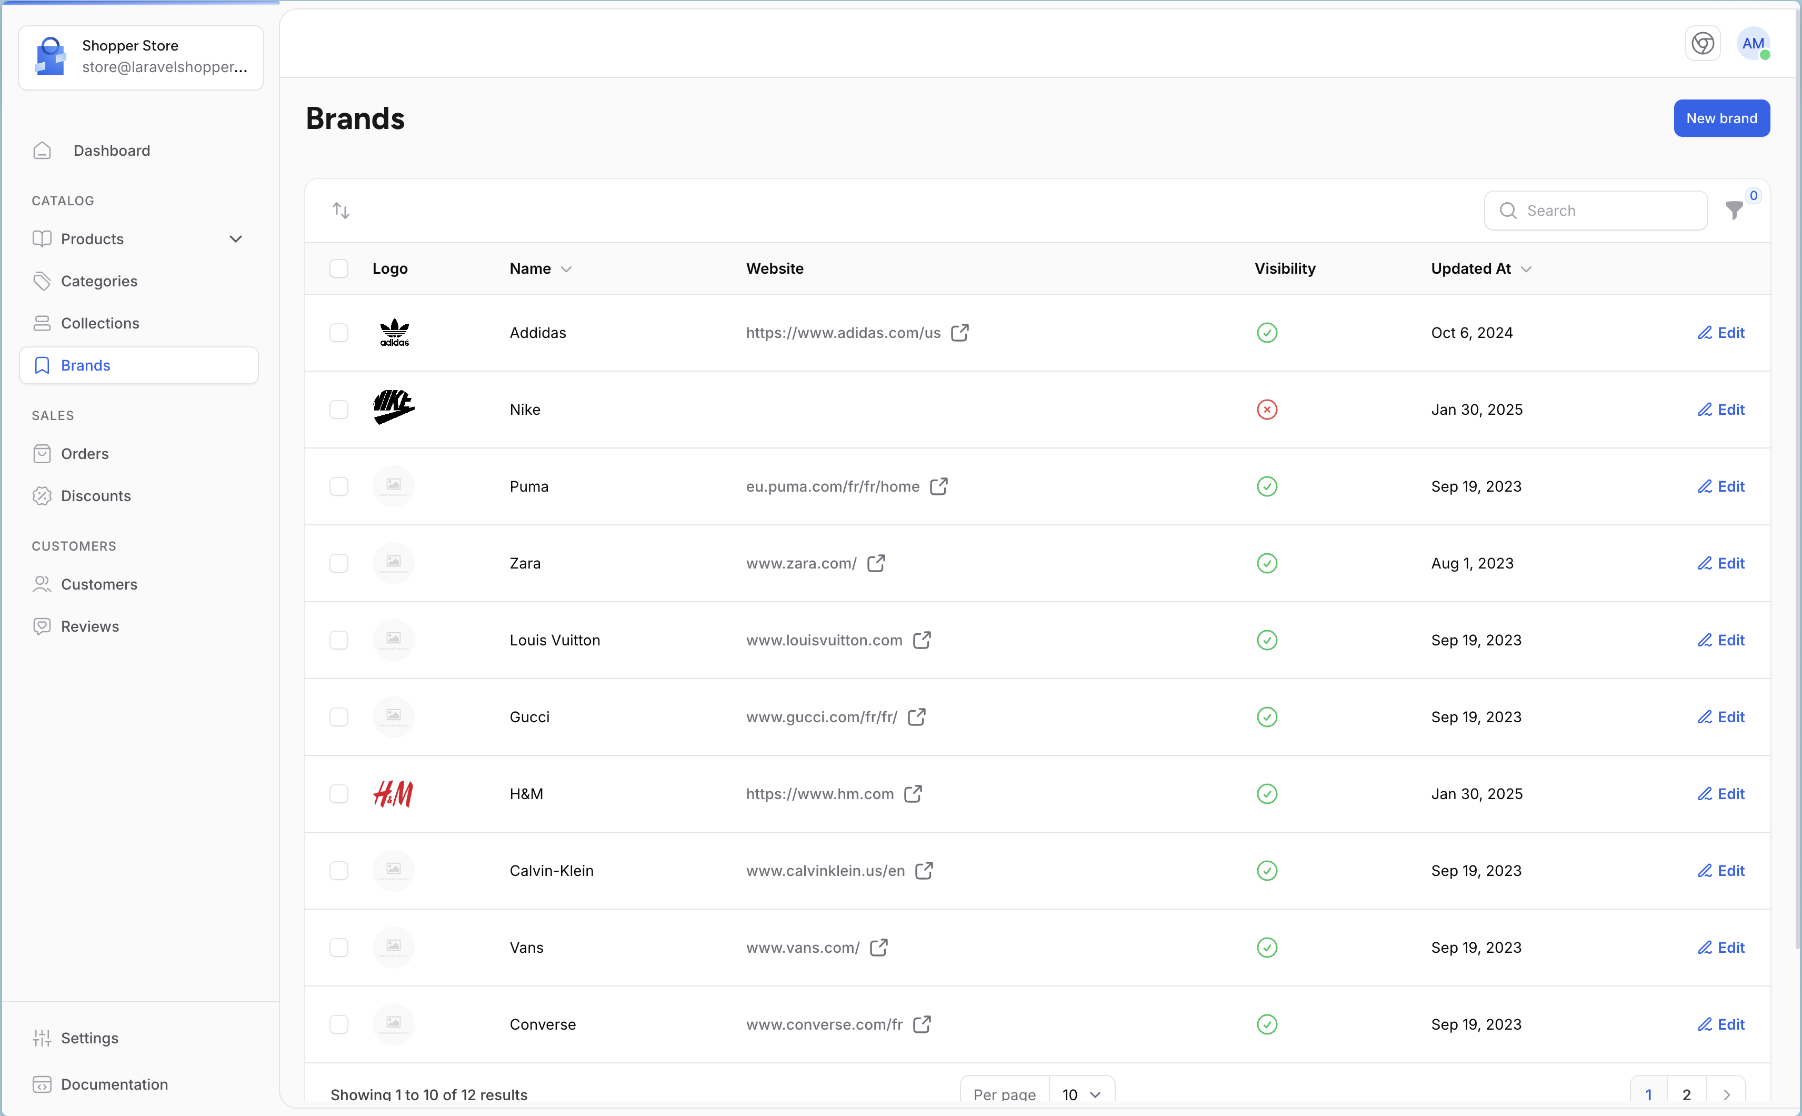Open Adidas website external link icon

tap(959, 333)
